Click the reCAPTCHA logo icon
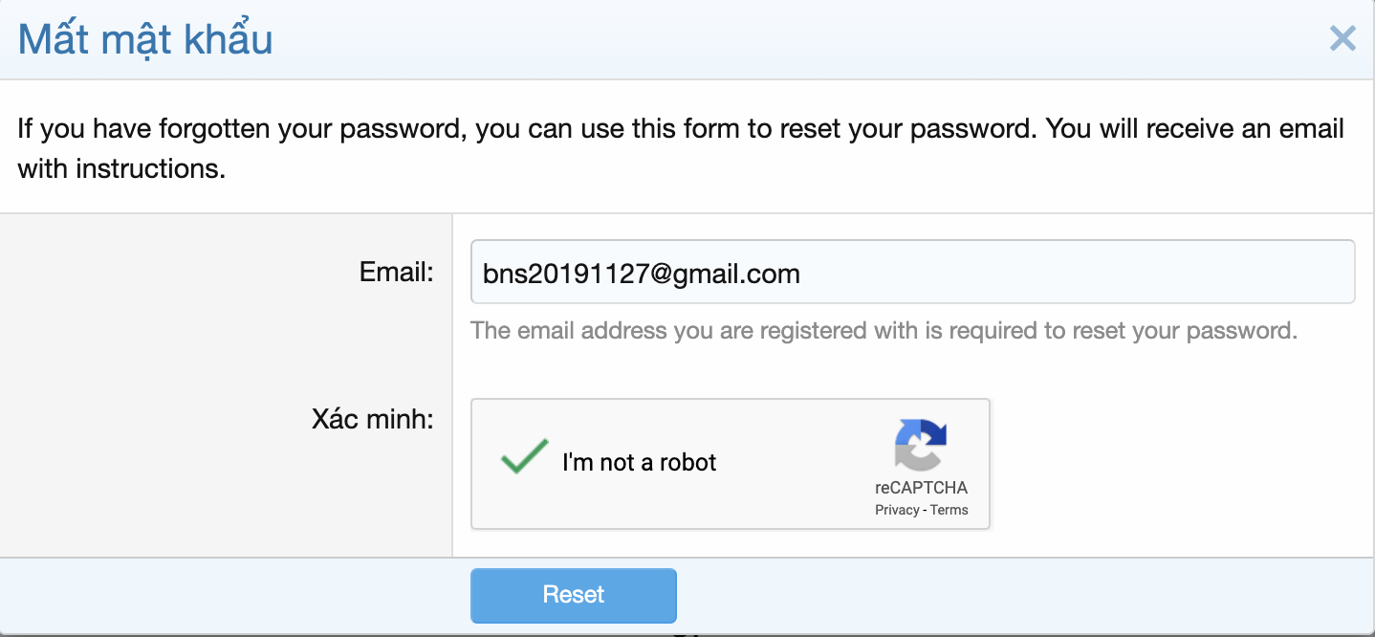This screenshot has height=637, width=1375. [x=921, y=445]
